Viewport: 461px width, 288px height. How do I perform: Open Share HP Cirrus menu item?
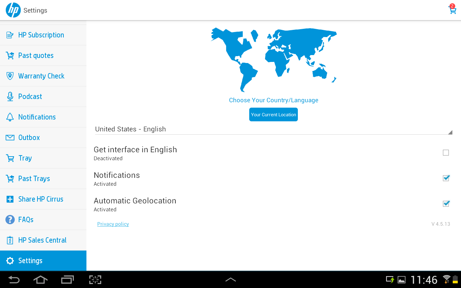(43, 199)
